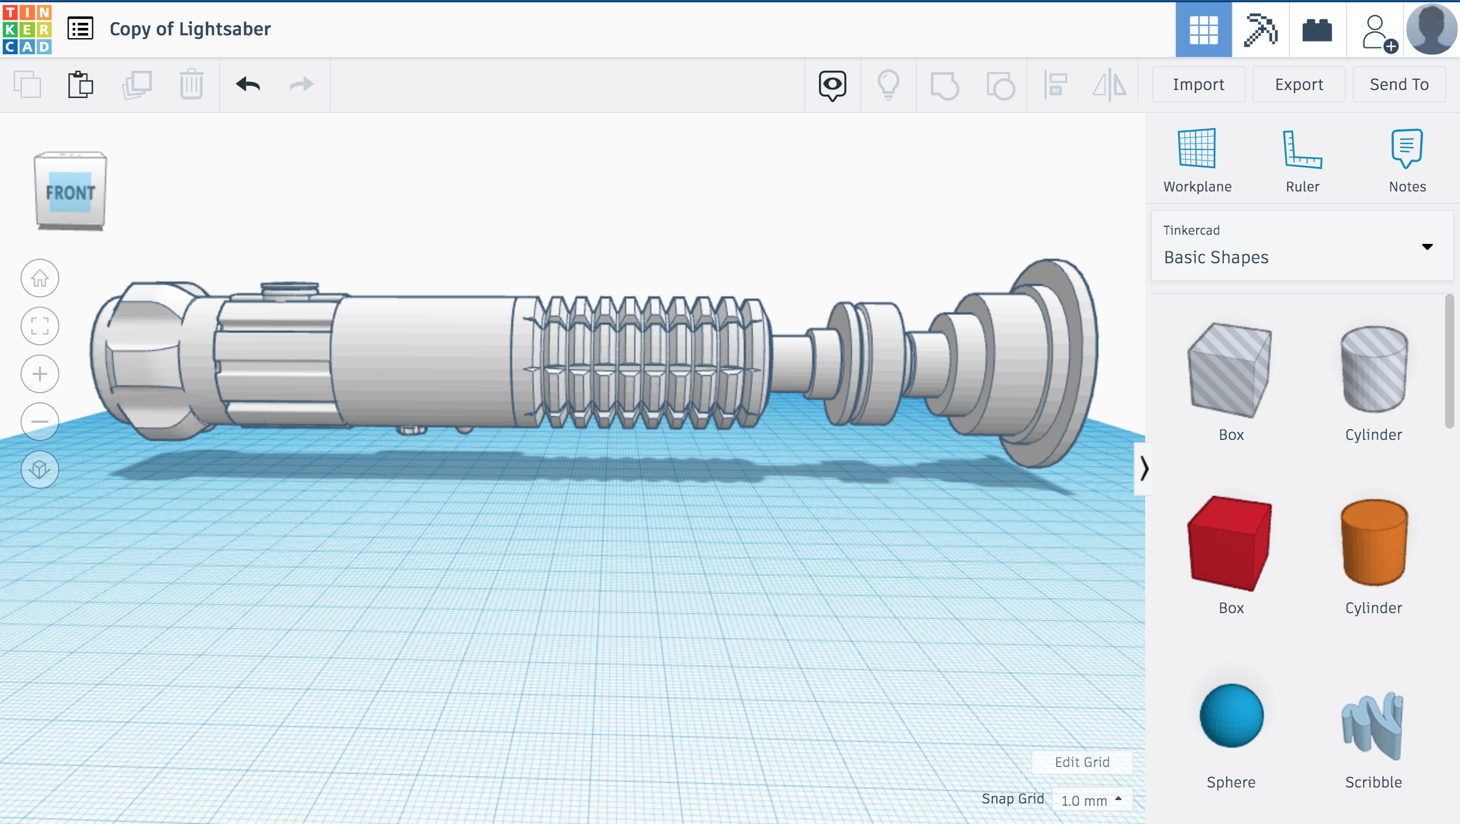Open the Tinkercad home logo
The height and width of the screenshot is (824, 1460).
coord(27,29)
